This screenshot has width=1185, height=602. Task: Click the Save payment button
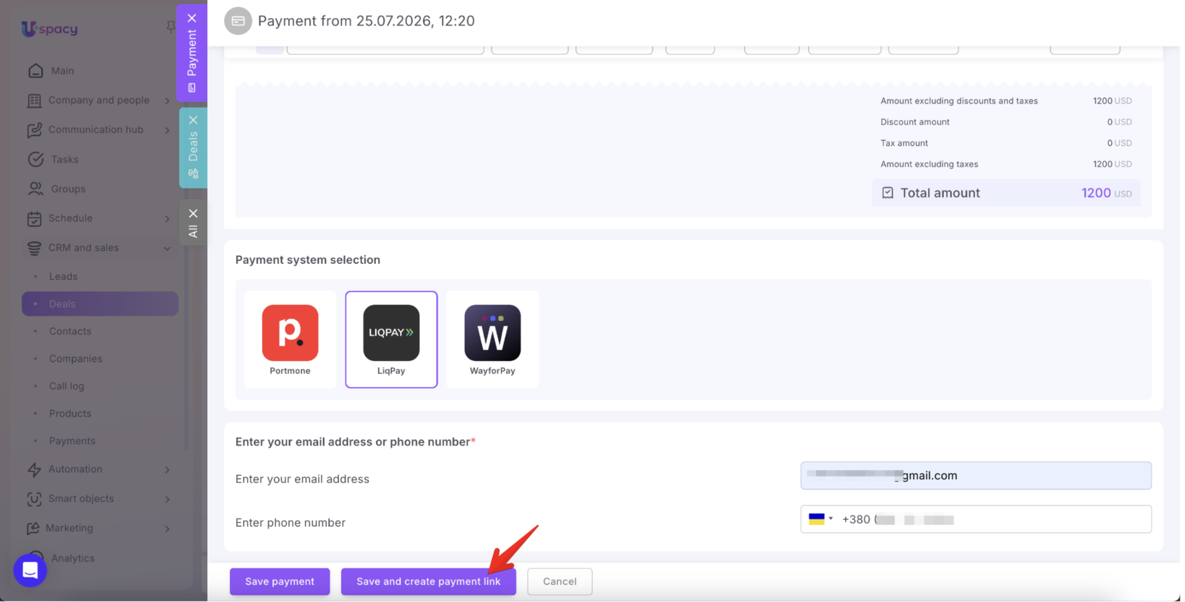[280, 581]
